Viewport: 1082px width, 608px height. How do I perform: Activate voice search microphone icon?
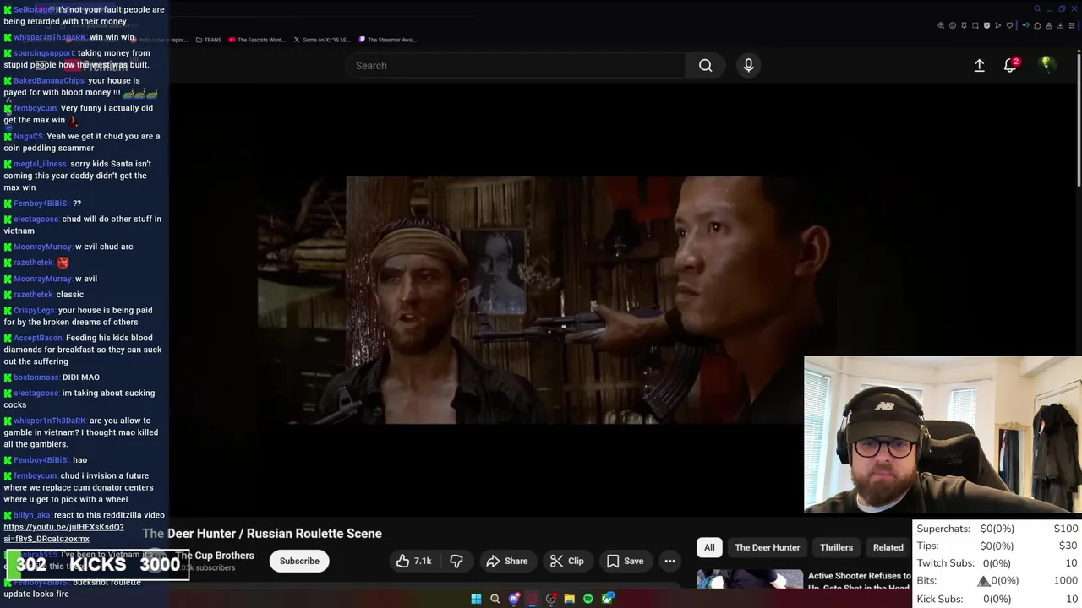[748, 65]
